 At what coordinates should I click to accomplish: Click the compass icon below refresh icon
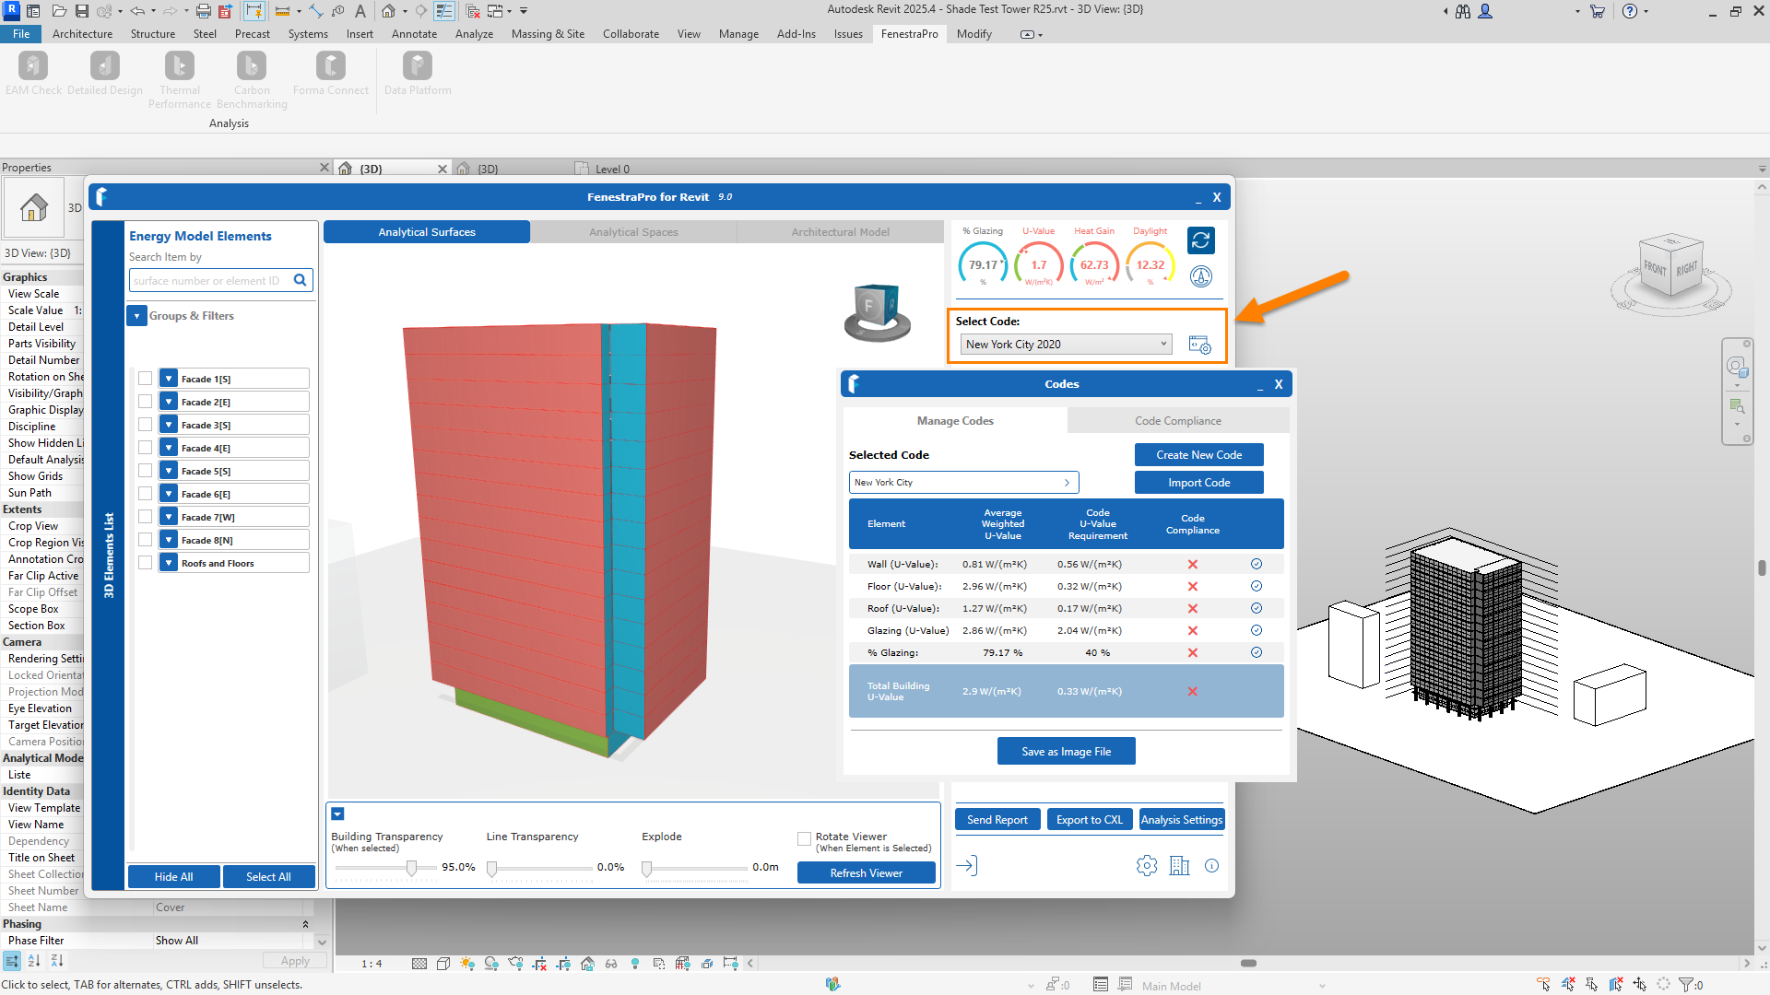[x=1200, y=276]
